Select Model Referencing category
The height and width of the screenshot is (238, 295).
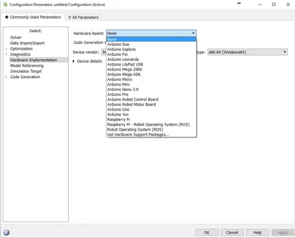(27, 66)
